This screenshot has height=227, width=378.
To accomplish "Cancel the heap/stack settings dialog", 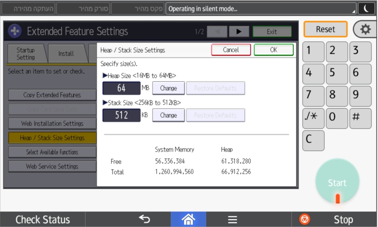I will point(231,50).
